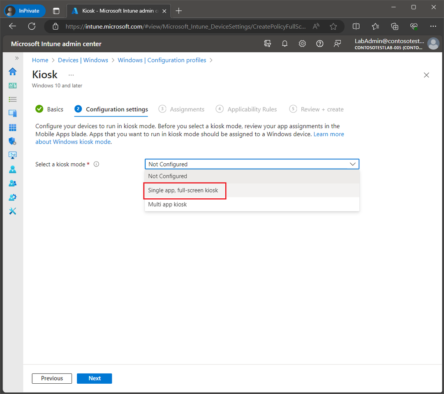The width and height of the screenshot is (444, 394).
Task: Click the Next button
Action: coord(94,378)
